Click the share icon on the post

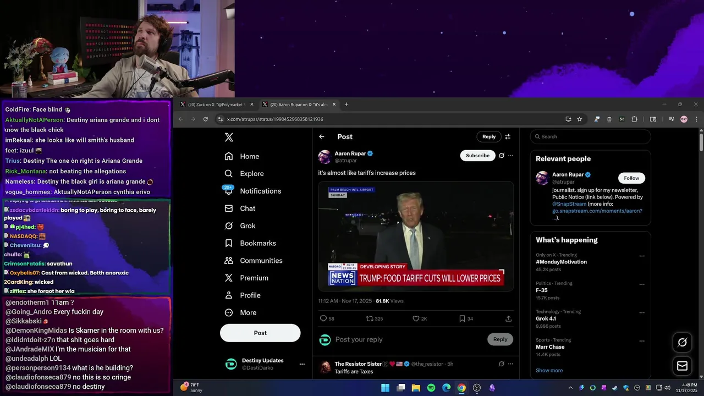(x=508, y=318)
